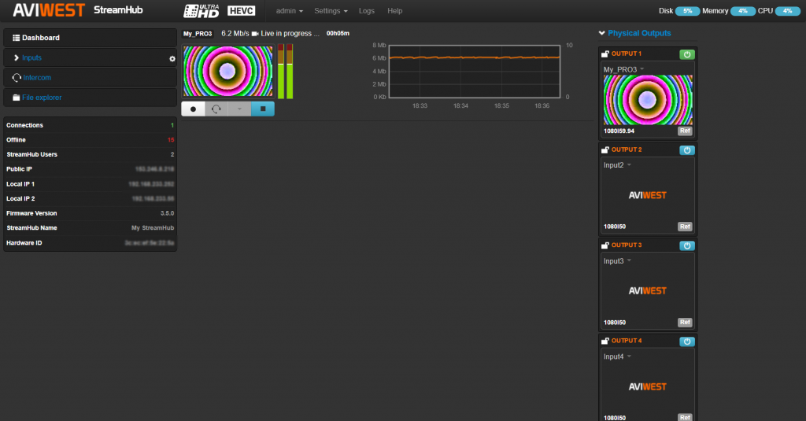
Task: Click Firmware Version 3.5.0 value
Action: (x=167, y=213)
